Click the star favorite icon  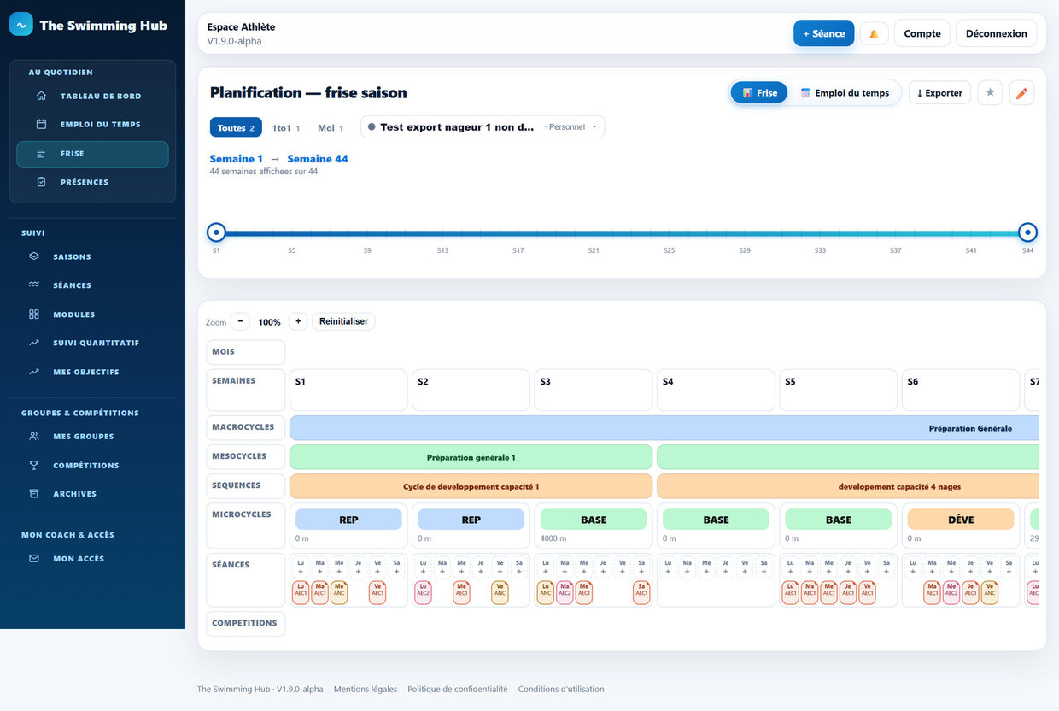pos(990,92)
